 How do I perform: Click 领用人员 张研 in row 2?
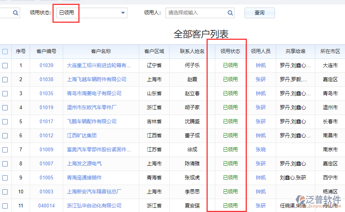click(x=261, y=79)
